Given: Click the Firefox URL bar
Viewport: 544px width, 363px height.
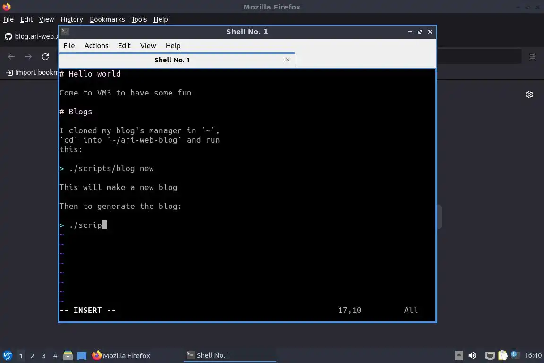Looking at the screenshot, I should click(x=479, y=56).
